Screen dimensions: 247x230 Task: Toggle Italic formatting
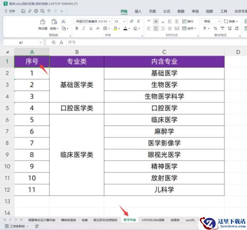pyautogui.click(x=84, y=28)
